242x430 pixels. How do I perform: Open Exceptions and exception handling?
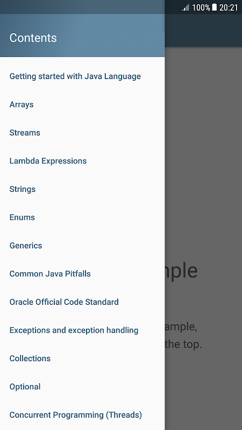pyautogui.click(x=82, y=331)
